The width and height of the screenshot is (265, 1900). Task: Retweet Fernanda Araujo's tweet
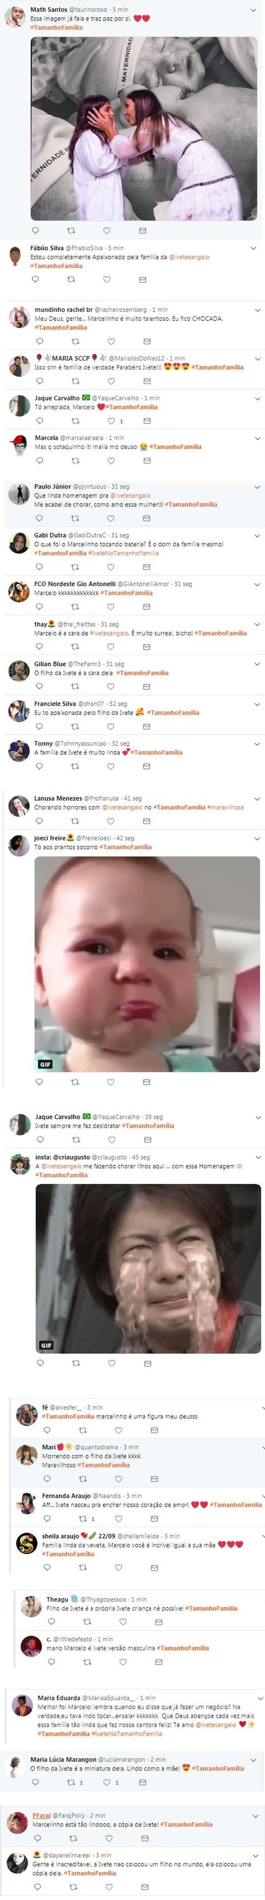pos(83,1519)
